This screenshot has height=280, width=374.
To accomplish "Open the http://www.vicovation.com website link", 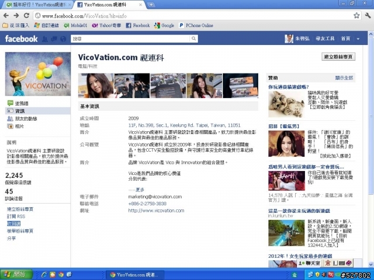I will tap(156, 211).
